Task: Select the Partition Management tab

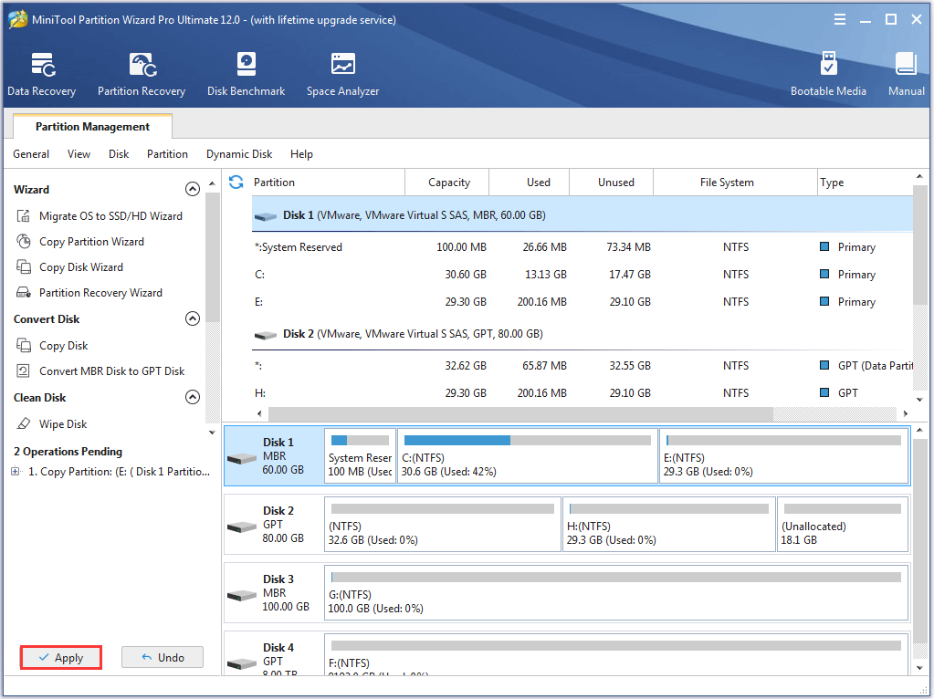Action: tap(92, 126)
